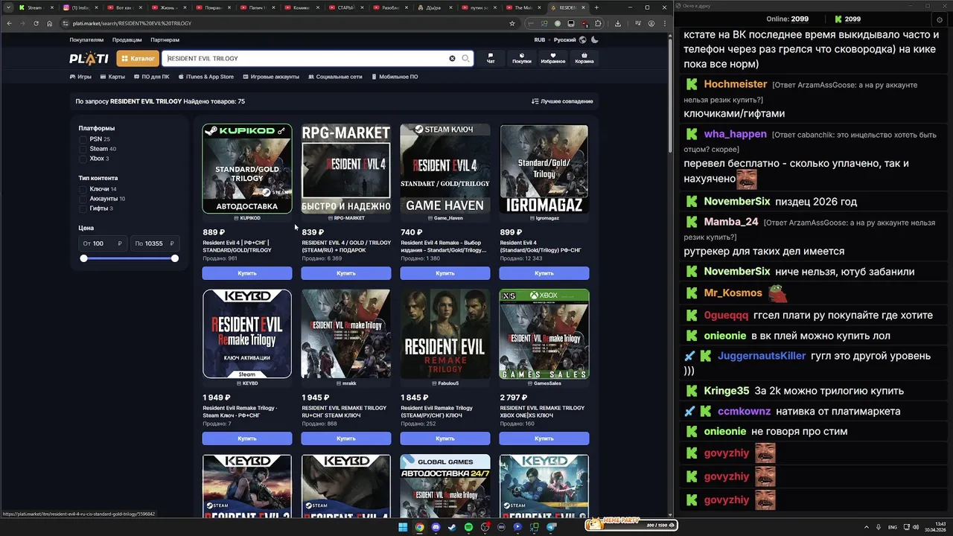Check the Xbox platform filter
Image resolution: width=953 pixels, height=536 pixels.
[x=83, y=159]
